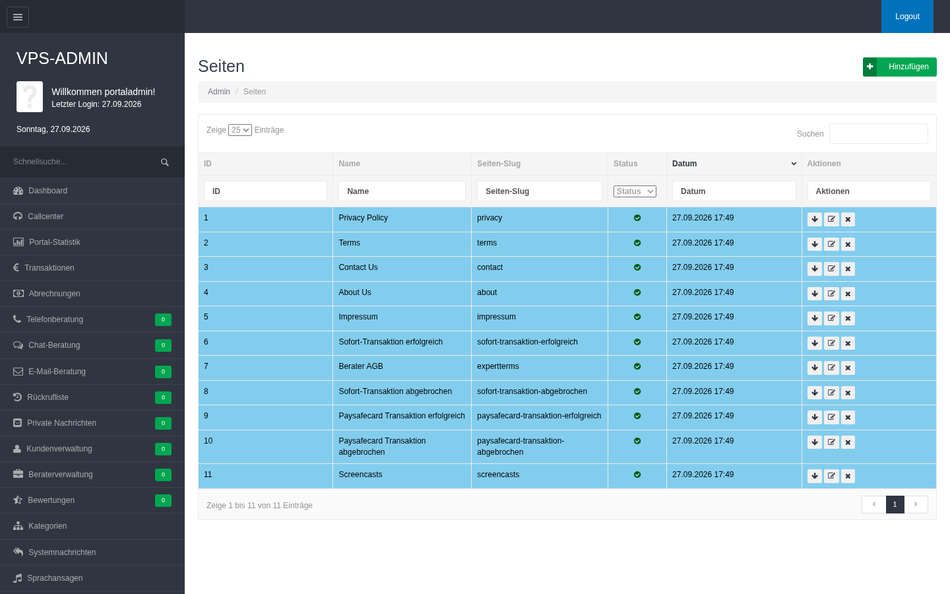Open Dashboard in the sidebar
This screenshot has width=950, height=594.
pyautogui.click(x=92, y=191)
